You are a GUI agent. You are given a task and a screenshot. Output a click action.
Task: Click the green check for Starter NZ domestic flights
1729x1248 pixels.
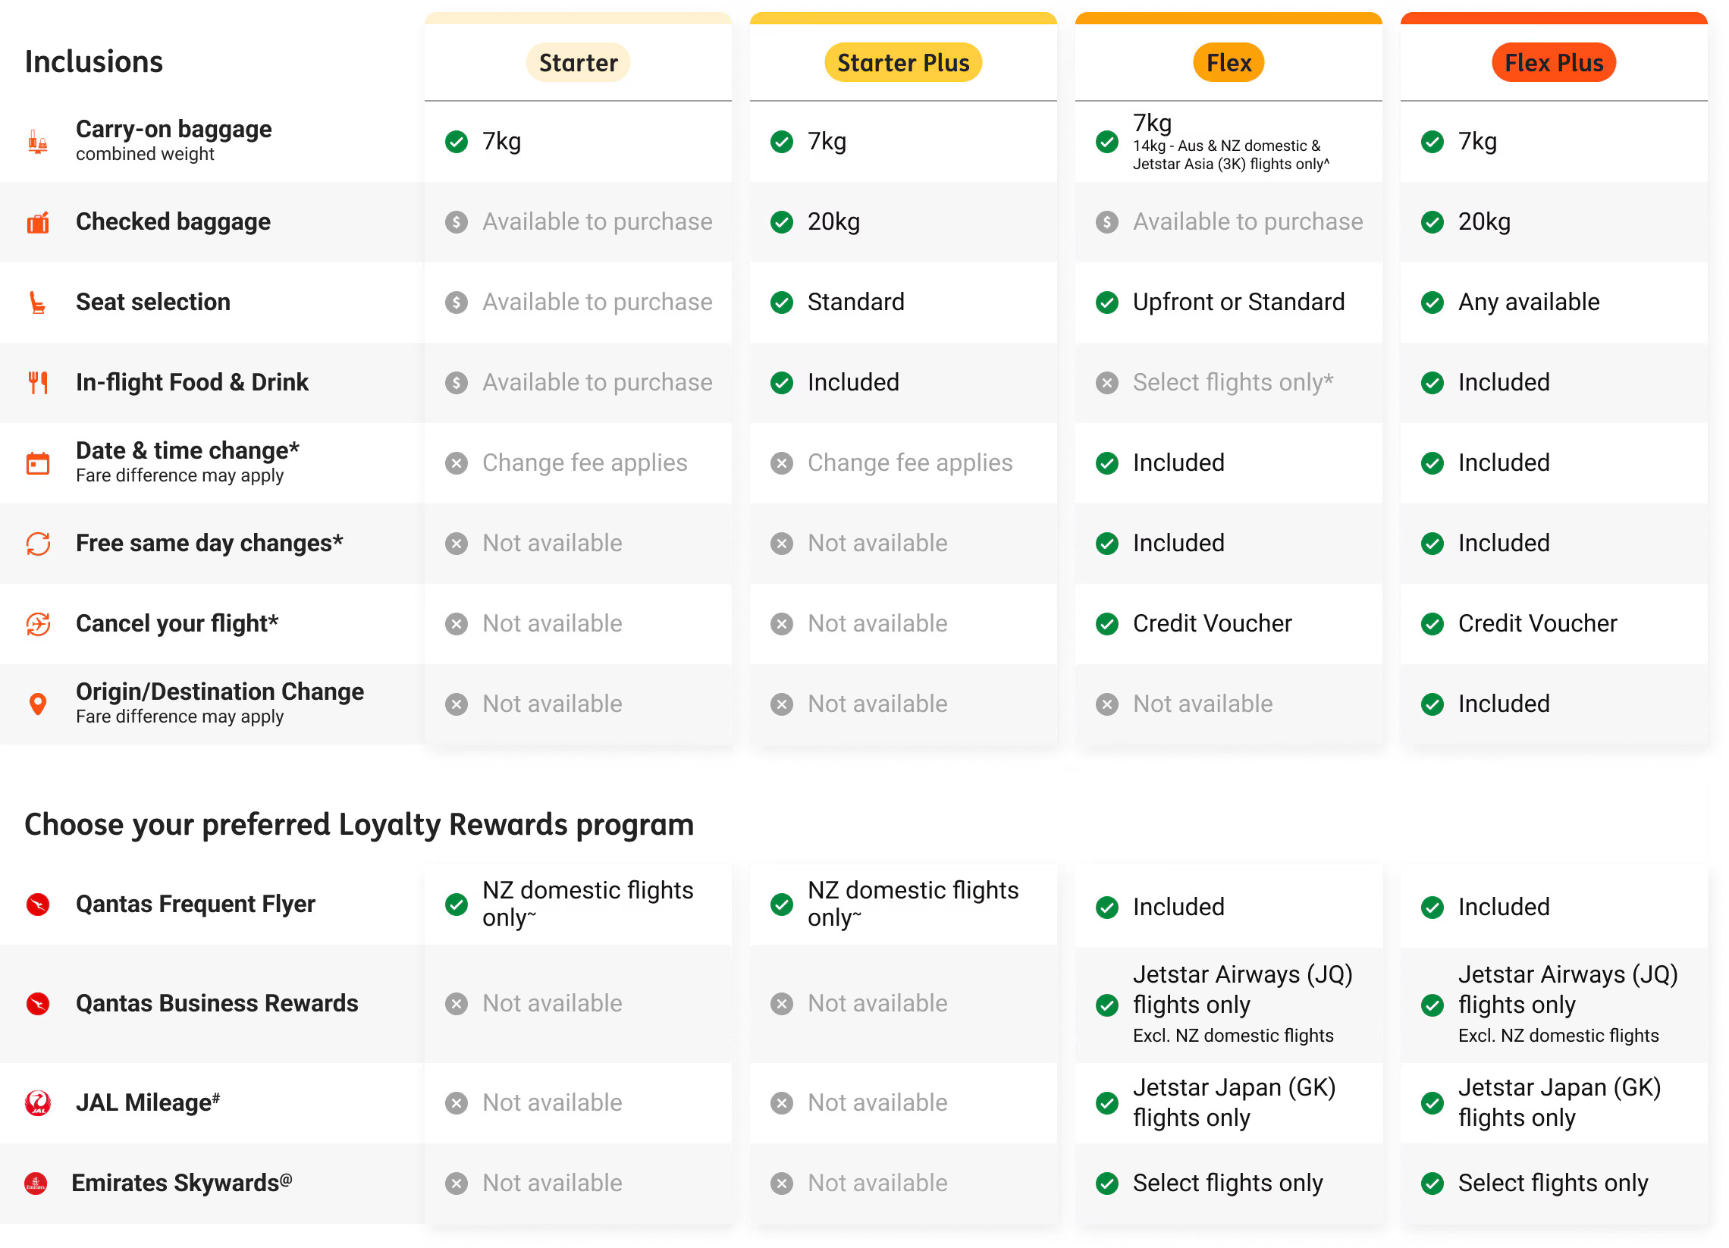click(457, 905)
